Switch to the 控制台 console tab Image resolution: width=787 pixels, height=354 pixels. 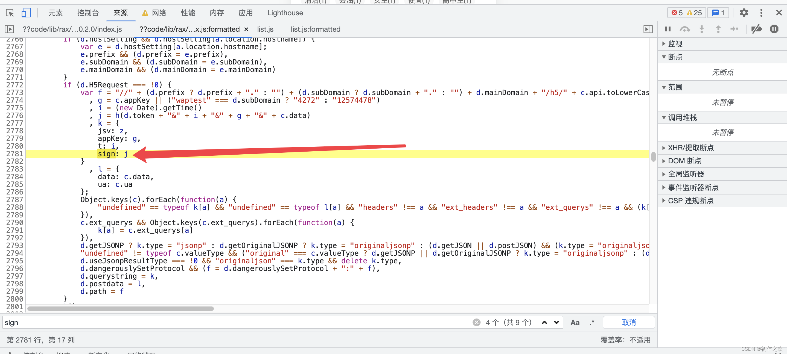click(88, 13)
